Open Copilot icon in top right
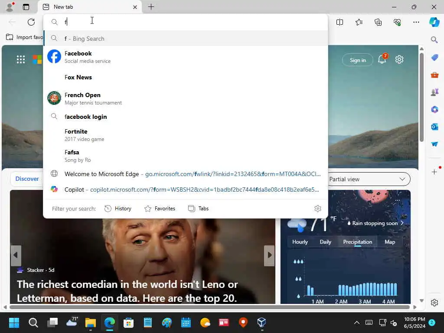This screenshot has height=333, width=444. 434,22
